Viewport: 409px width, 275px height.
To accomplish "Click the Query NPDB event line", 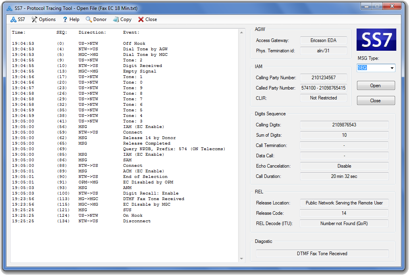I will click(174, 149).
